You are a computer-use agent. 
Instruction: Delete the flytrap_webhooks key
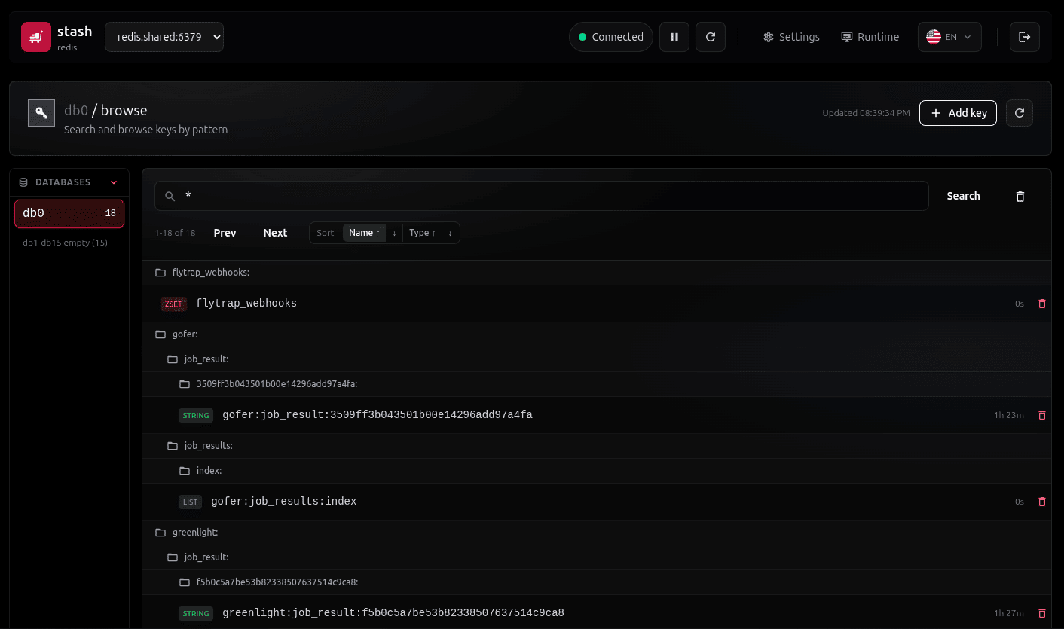[1042, 304]
